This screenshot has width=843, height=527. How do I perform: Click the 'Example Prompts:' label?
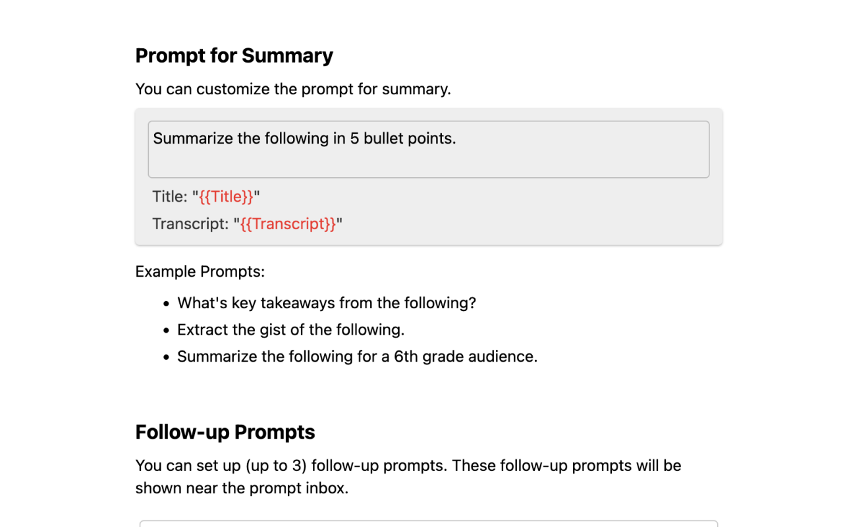(x=200, y=271)
